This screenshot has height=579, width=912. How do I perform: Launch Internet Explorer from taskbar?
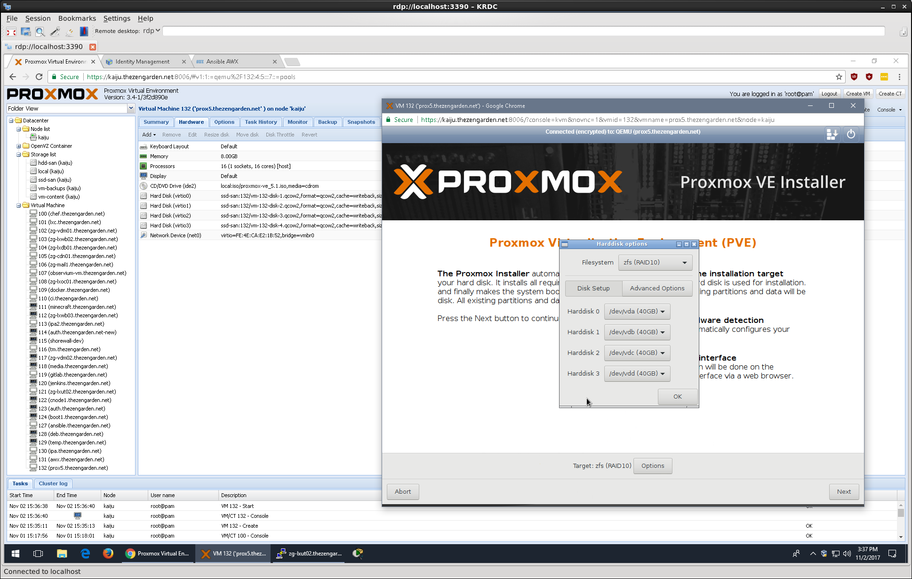coord(85,554)
